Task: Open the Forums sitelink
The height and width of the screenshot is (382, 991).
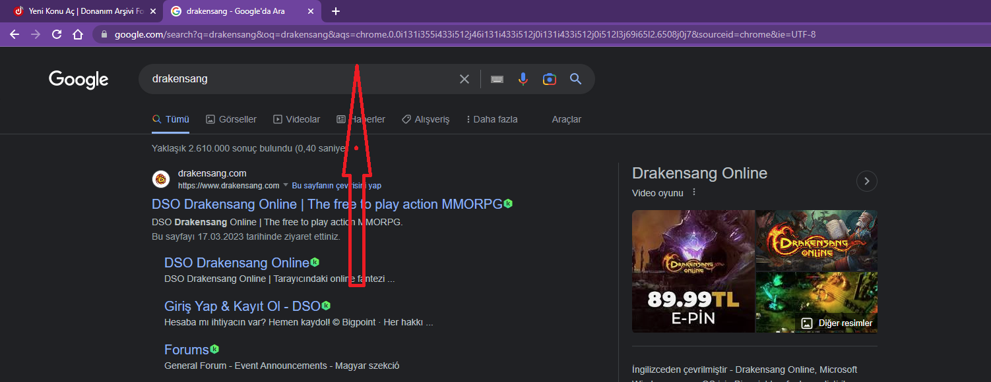Action: [x=187, y=349]
